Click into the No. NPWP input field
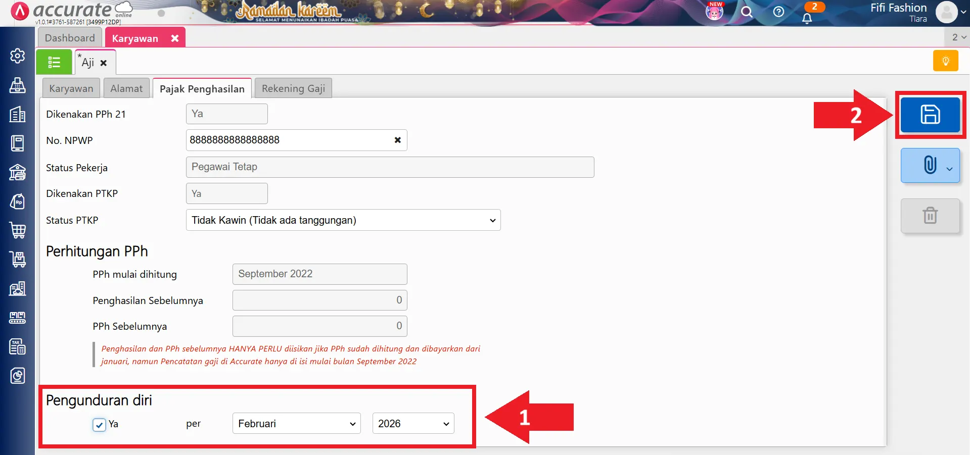Image resolution: width=970 pixels, height=455 pixels. click(288, 140)
